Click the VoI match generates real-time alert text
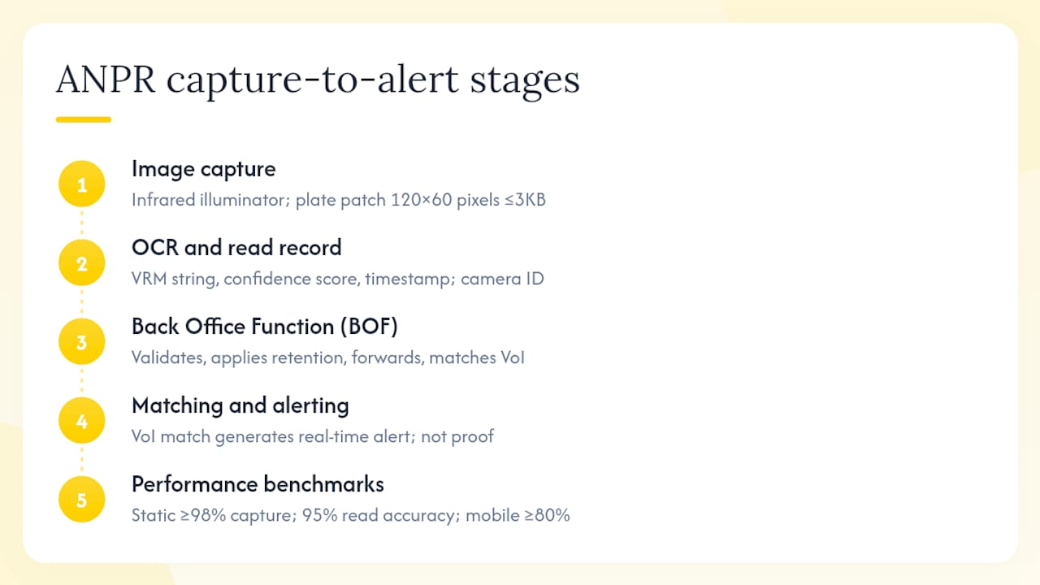This screenshot has height=585, width=1040. coord(313,436)
